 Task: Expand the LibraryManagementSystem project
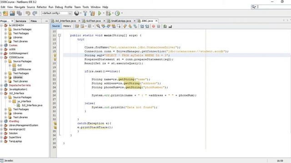tap(1, 125)
